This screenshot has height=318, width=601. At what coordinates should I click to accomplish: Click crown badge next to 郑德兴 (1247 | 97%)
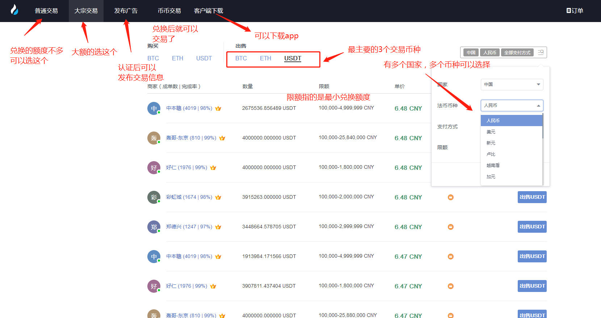click(x=218, y=227)
